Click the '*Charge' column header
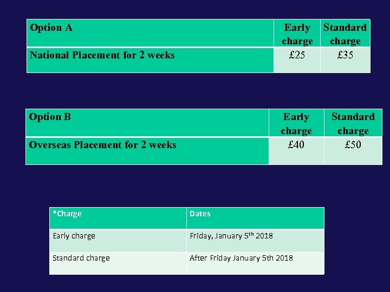 (x=67, y=214)
